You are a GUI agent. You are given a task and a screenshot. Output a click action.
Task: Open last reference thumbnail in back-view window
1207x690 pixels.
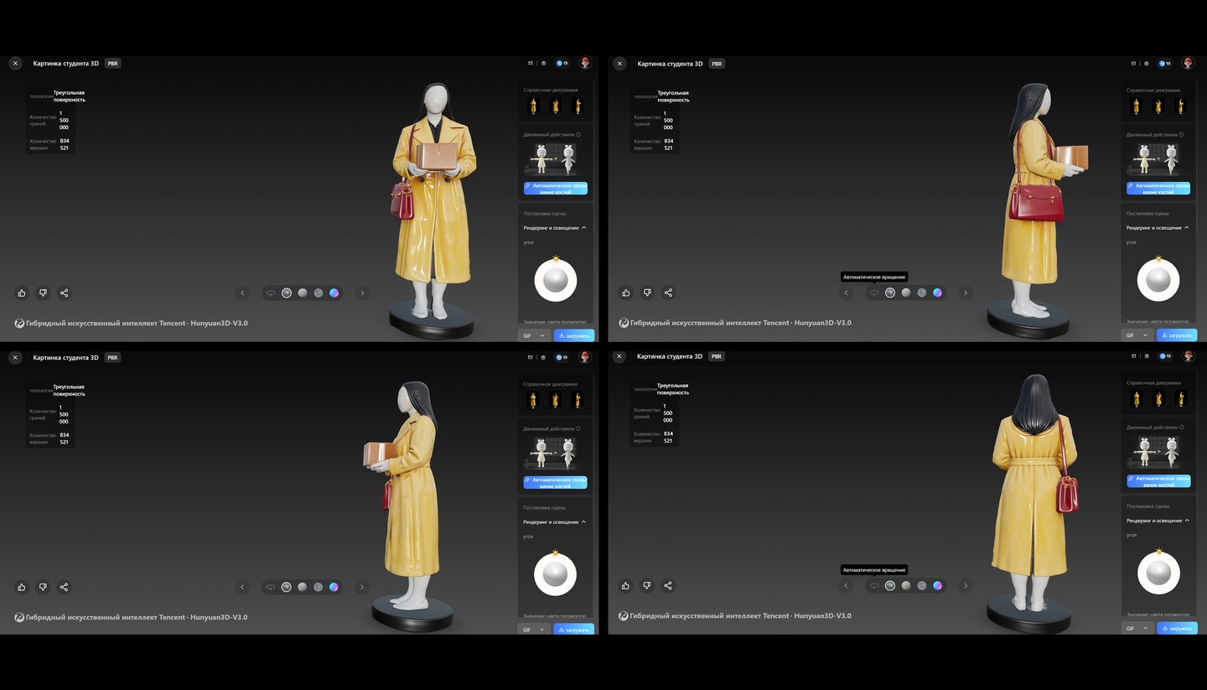[1180, 399]
